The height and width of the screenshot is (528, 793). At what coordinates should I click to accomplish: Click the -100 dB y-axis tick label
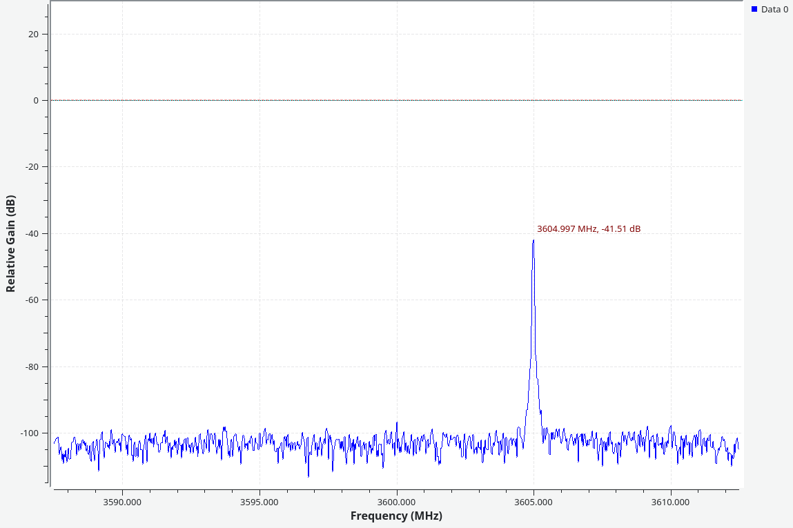(x=30, y=433)
